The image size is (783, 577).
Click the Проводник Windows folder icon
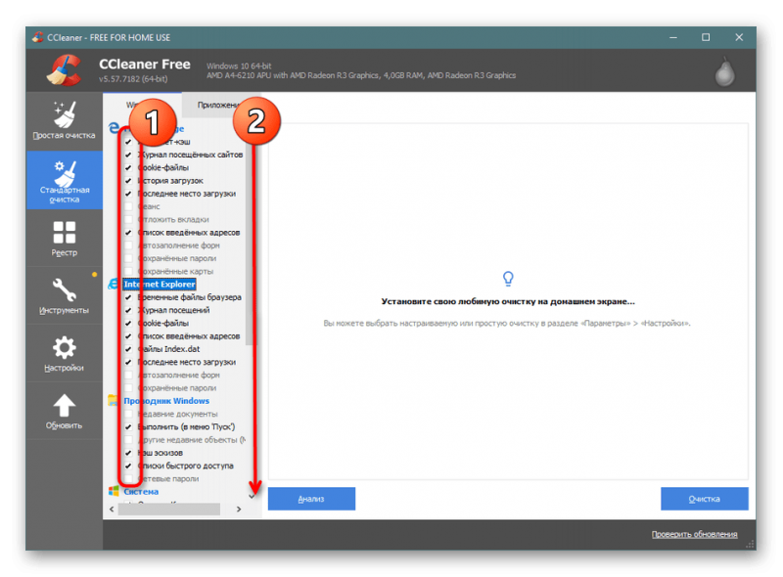click(114, 400)
